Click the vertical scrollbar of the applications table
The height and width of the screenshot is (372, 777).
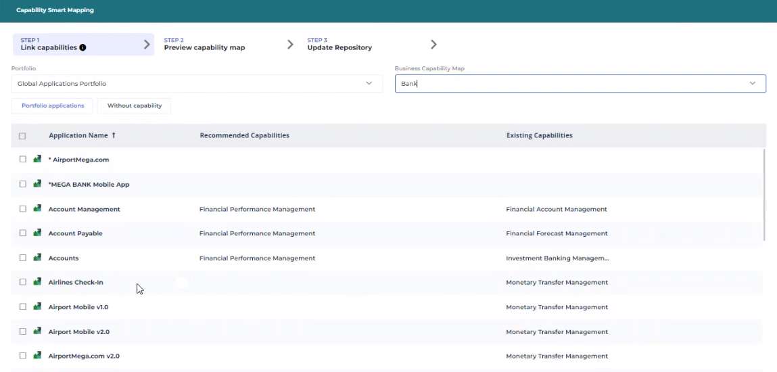764,195
